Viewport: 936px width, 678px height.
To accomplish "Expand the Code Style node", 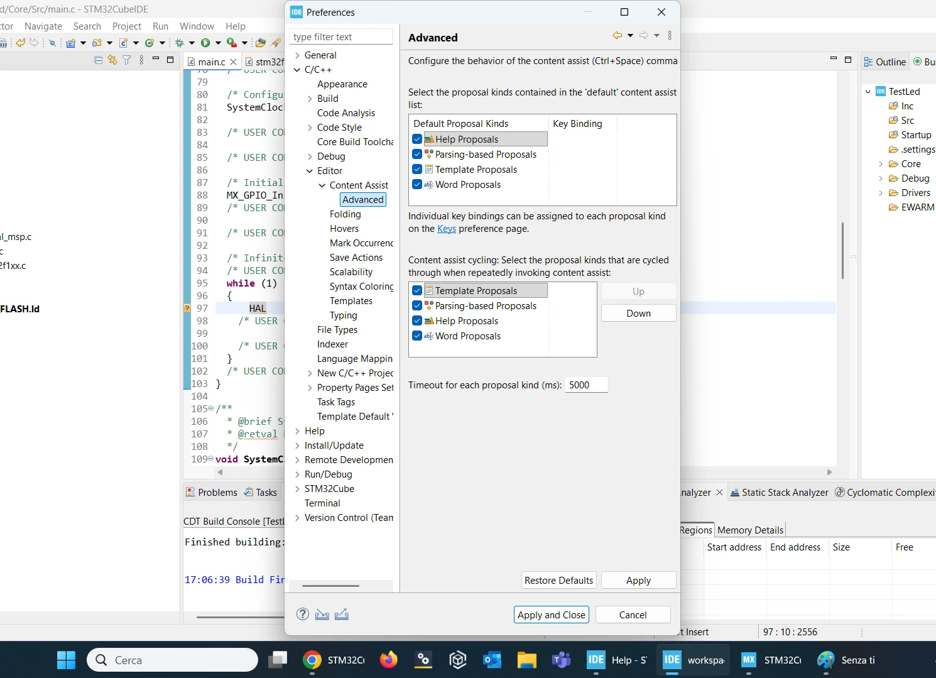I will pos(310,128).
